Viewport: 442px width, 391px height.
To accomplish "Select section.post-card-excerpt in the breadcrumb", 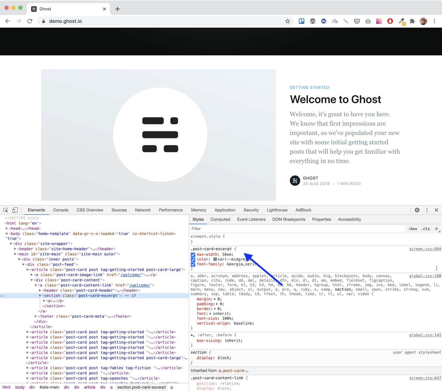I will tap(141, 387).
